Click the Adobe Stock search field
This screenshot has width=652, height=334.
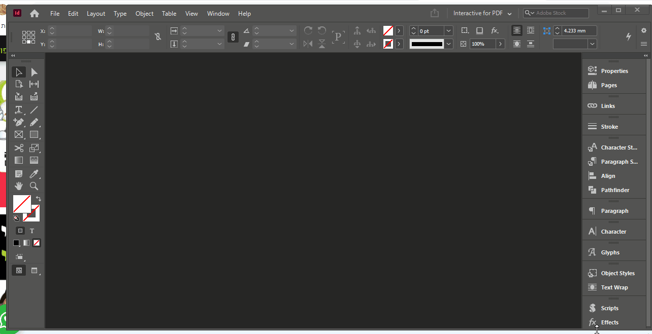click(556, 13)
